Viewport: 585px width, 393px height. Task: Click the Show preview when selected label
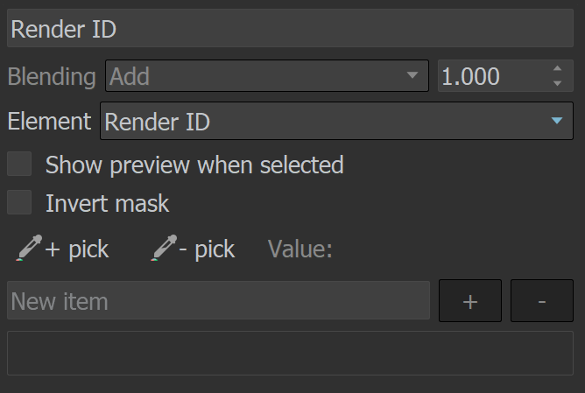click(x=194, y=165)
